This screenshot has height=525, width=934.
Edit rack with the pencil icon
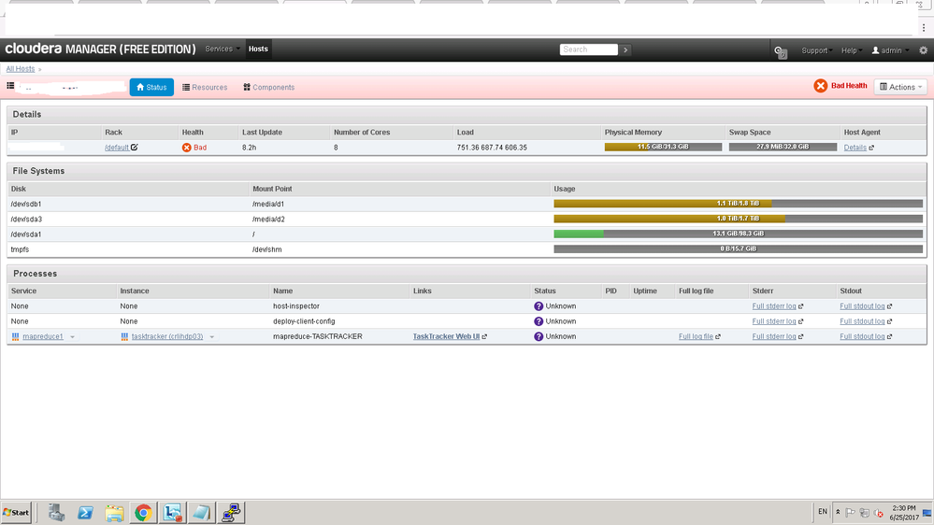click(135, 147)
